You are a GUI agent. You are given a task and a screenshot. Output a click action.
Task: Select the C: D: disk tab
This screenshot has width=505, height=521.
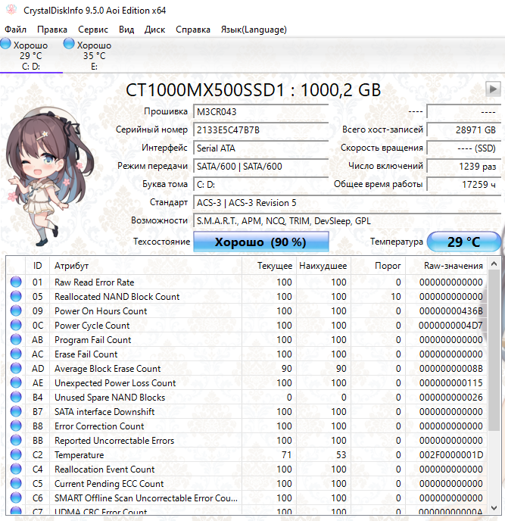(x=31, y=55)
